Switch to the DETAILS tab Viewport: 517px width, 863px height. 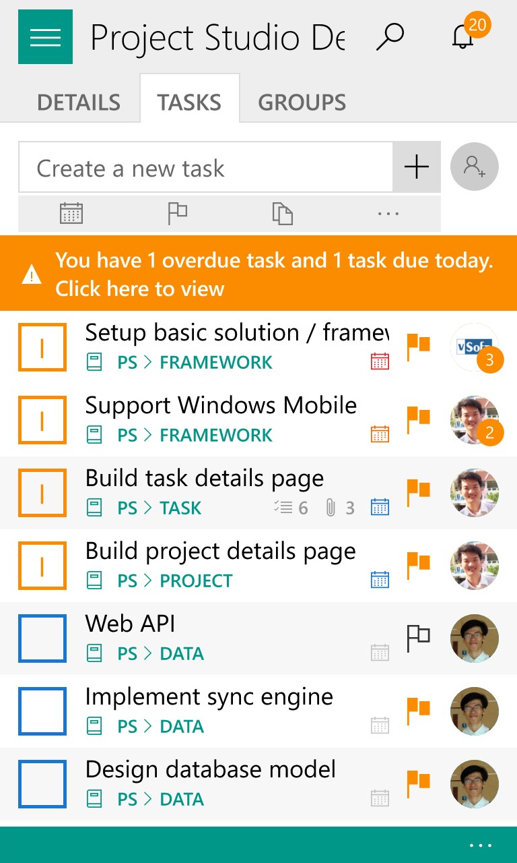click(x=79, y=102)
